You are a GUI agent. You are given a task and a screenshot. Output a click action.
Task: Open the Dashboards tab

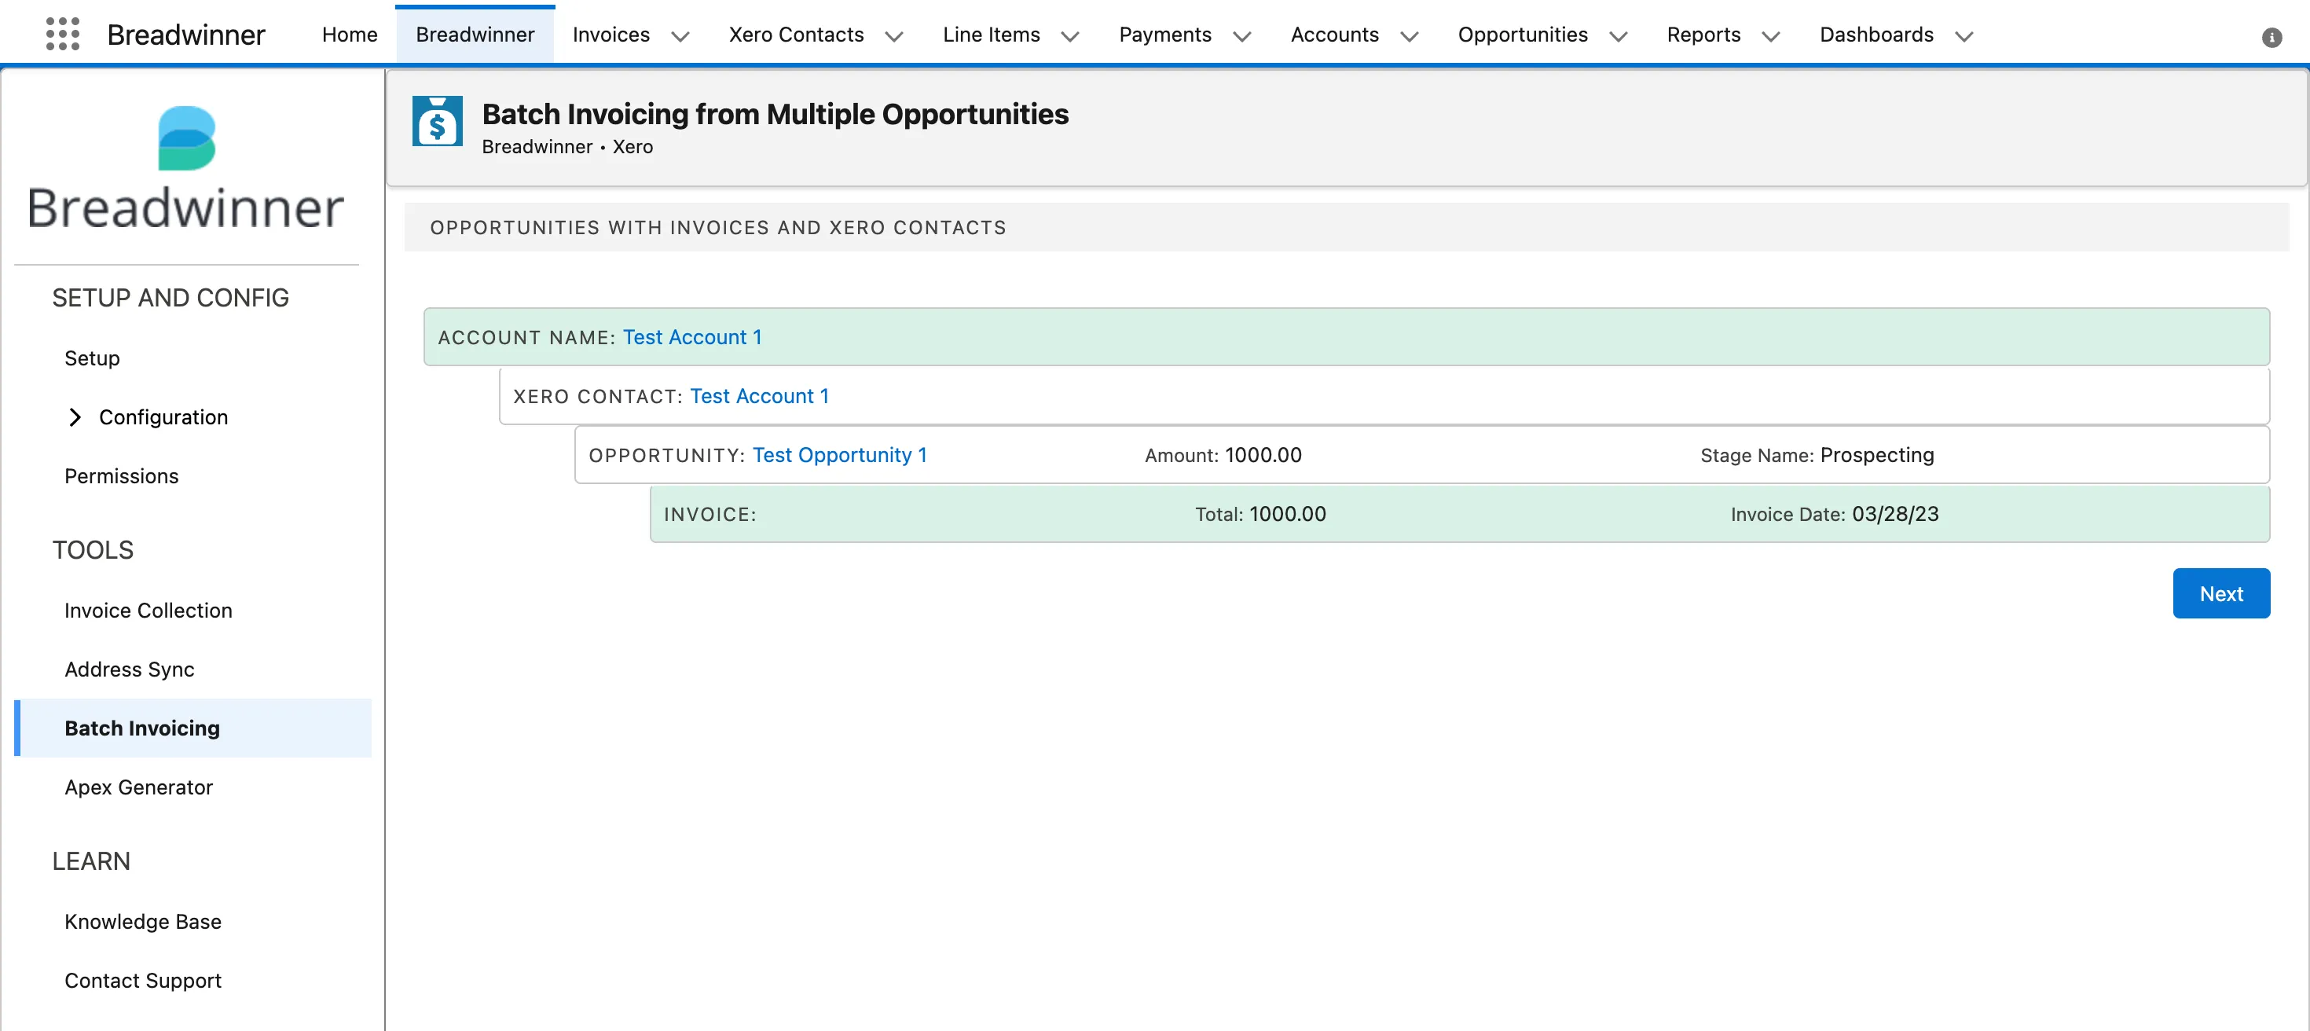pyautogui.click(x=1876, y=34)
